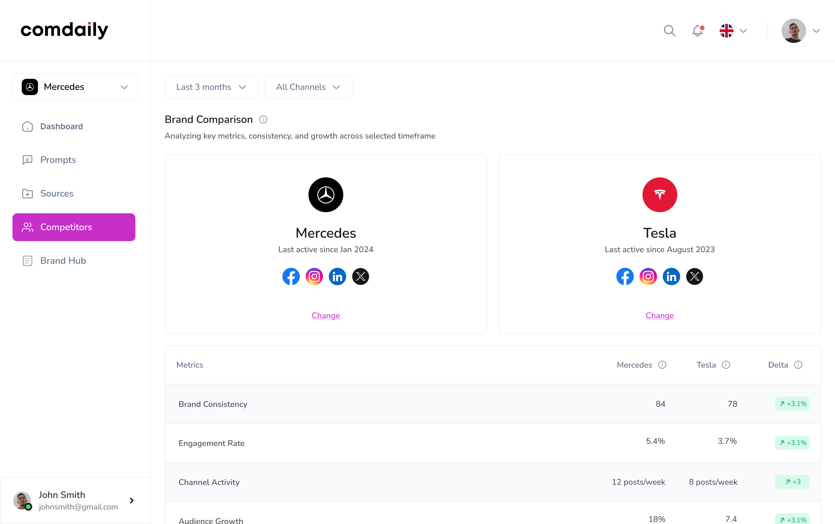Viewport: 835px width, 524px height.
Task: Click info icon beside Delta column
Action: pos(798,365)
